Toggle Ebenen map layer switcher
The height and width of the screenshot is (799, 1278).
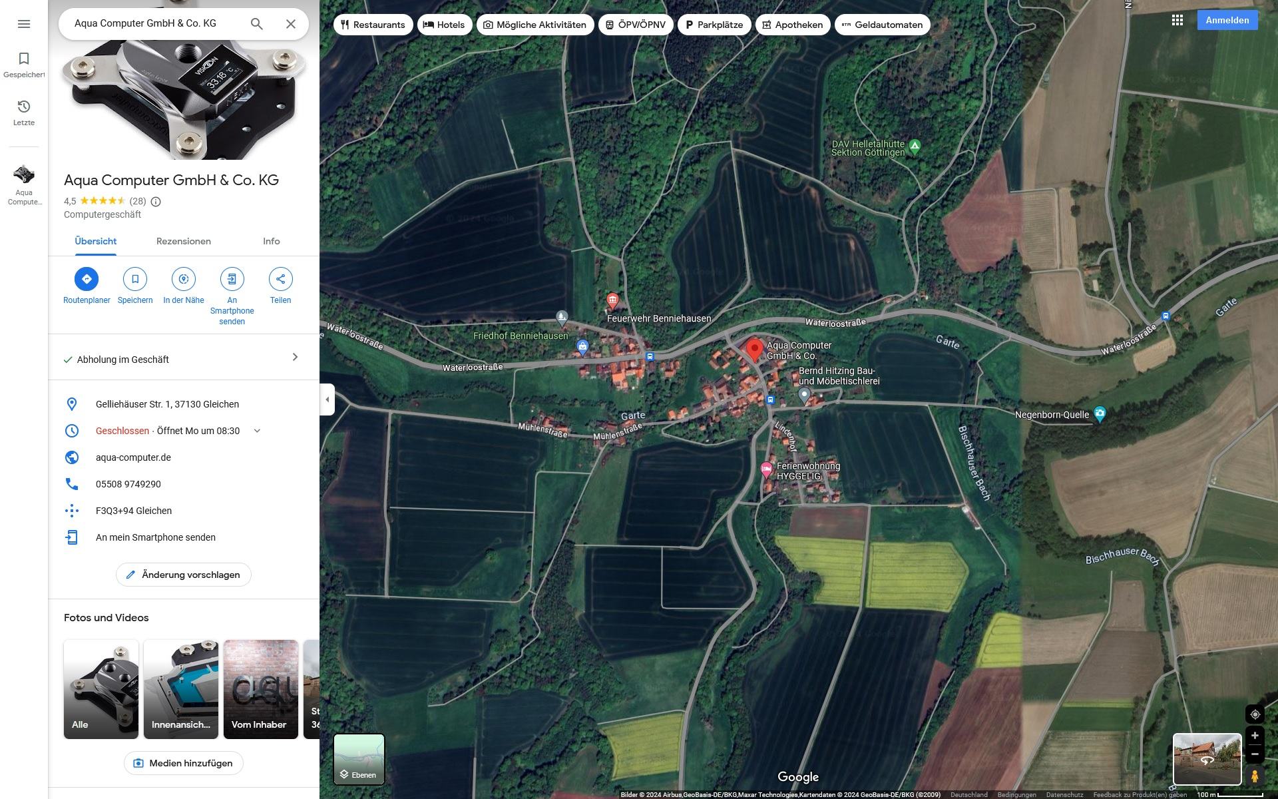(x=359, y=759)
